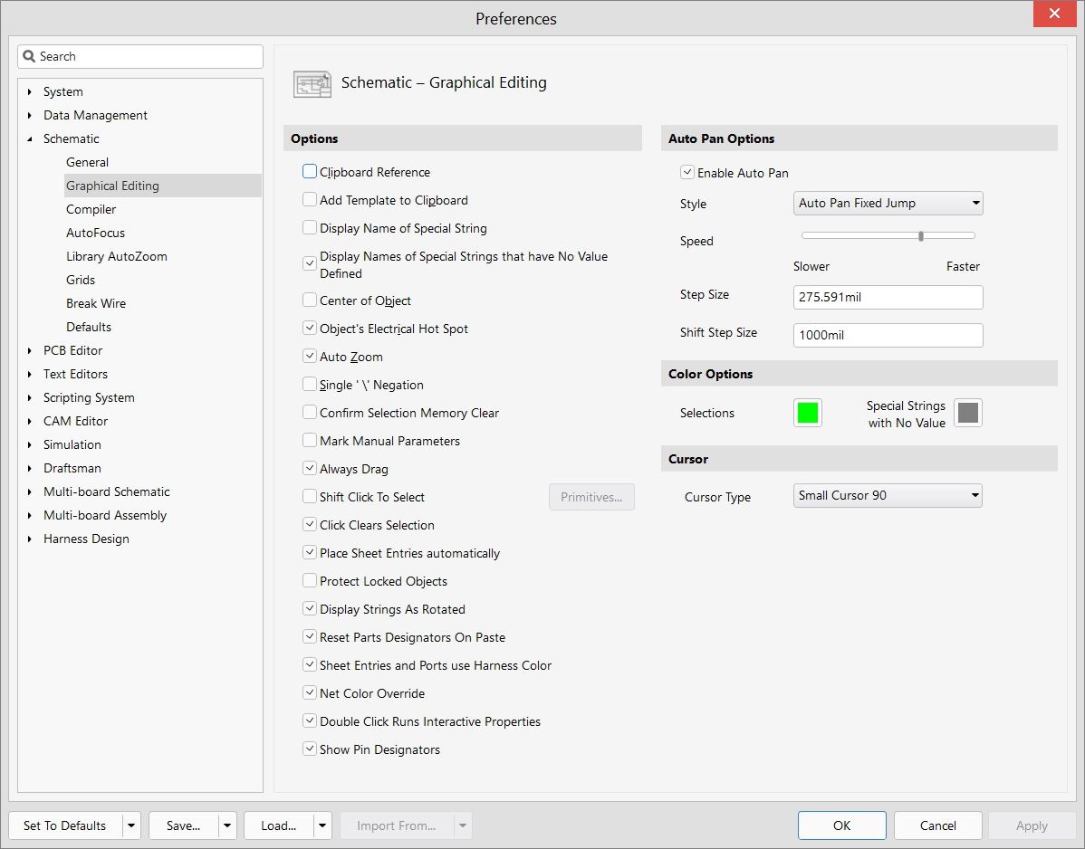Viewport: 1085px width, 849px height.
Task: Uncheck Display Strings As Rotated
Action: coord(310,608)
